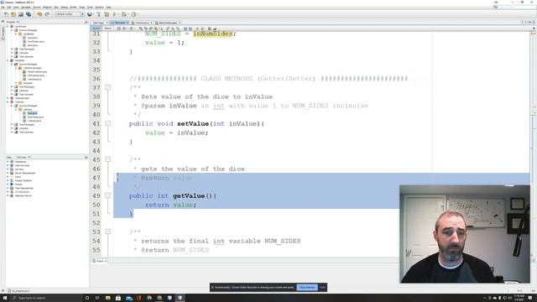Open the Output tab at the bottom
This screenshot has height=302, width=537.
point(99,261)
